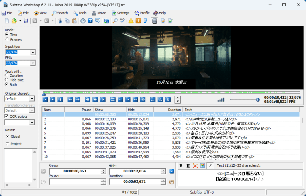Choose Hide time under Work with
306x196 pixels.
[7, 80]
